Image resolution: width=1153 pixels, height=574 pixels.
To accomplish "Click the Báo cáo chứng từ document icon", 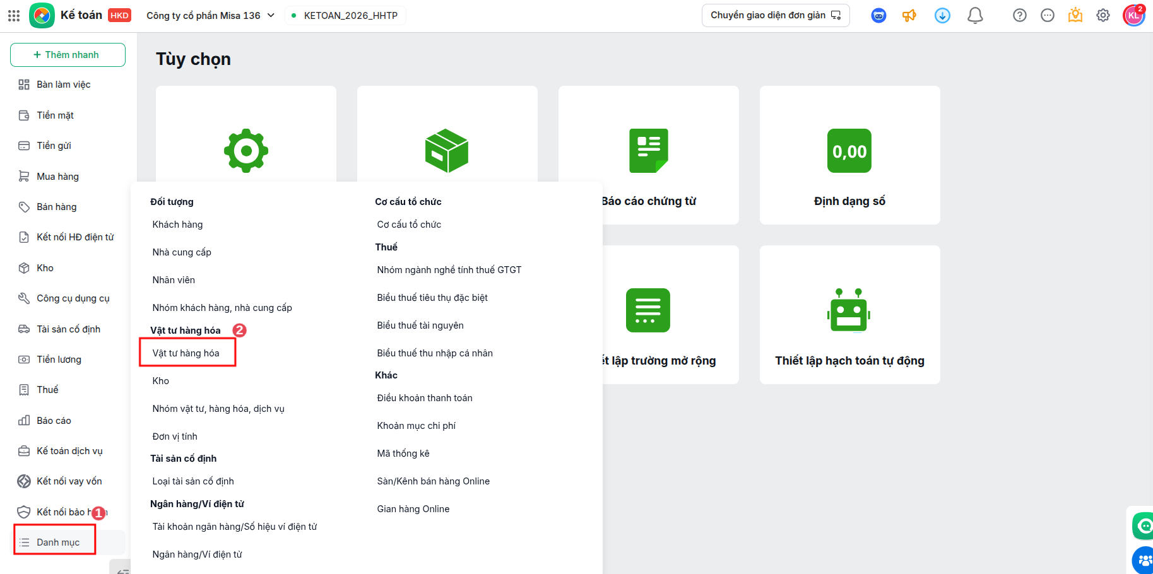I will click(649, 151).
